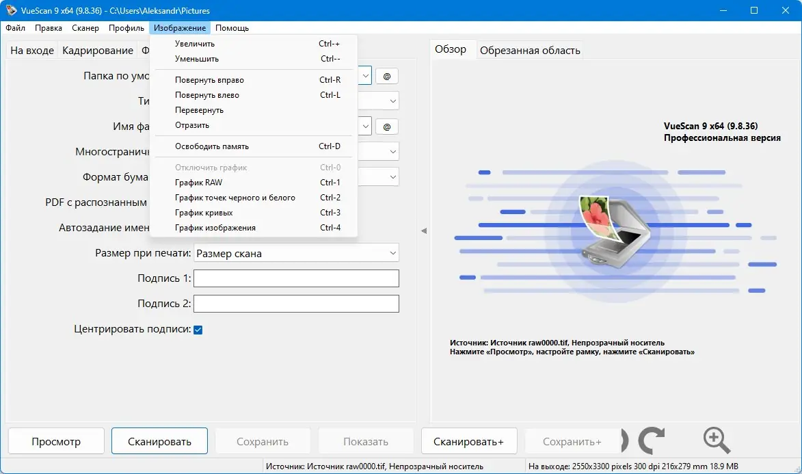The width and height of the screenshot is (802, 474).
Task: Choose Увеличить from the menu
Action: coord(254,44)
